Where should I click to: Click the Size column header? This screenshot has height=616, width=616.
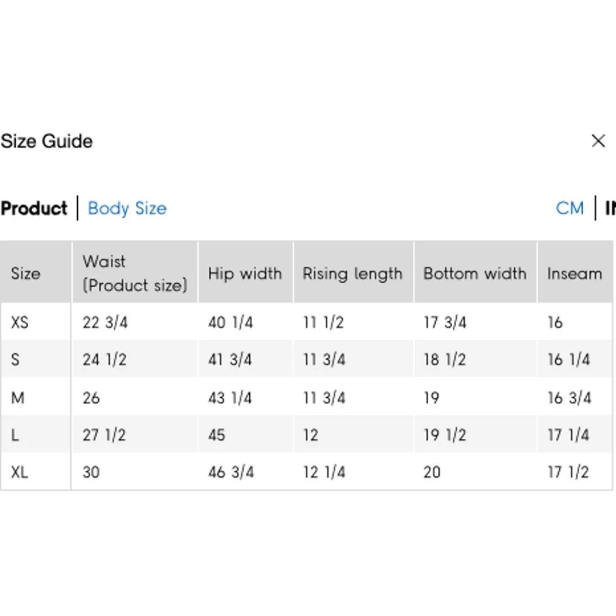[x=26, y=273]
